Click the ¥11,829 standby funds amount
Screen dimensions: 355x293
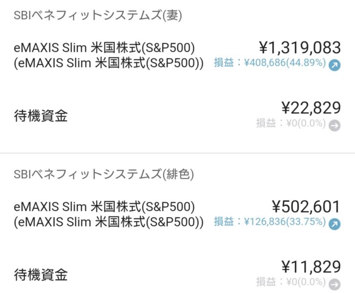[311, 267]
